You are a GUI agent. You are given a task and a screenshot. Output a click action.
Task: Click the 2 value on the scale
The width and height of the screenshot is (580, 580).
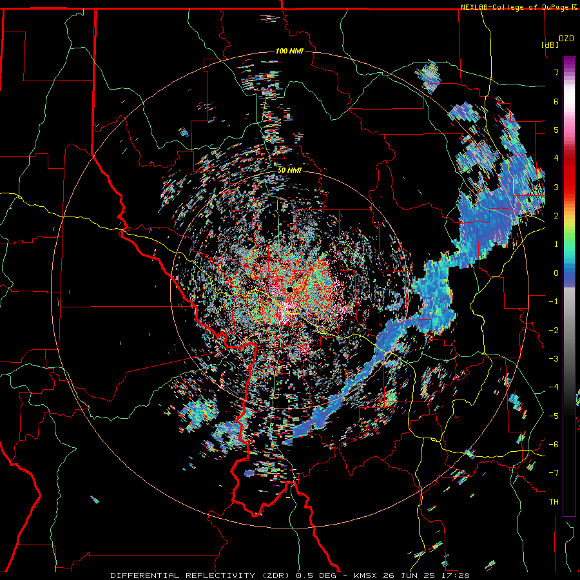pyautogui.click(x=556, y=216)
